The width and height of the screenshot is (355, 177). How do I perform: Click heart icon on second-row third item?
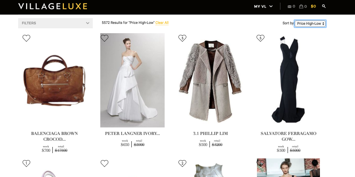(x=182, y=163)
